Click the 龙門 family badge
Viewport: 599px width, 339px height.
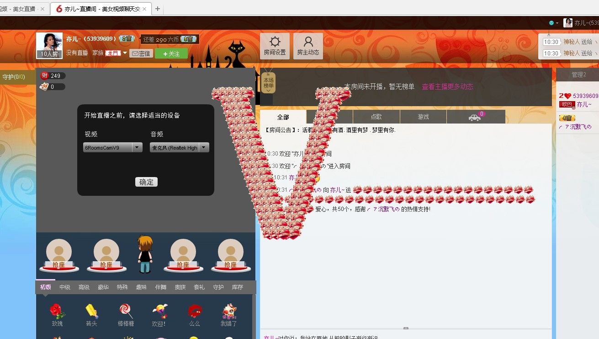(113, 53)
